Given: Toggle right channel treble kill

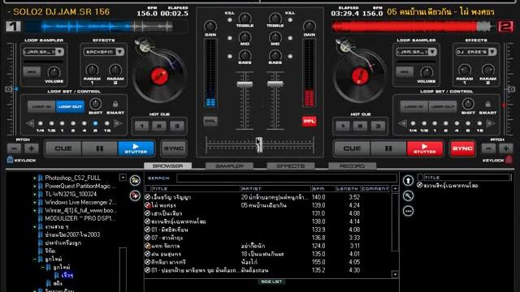Looking at the screenshot, I should click(x=290, y=19).
